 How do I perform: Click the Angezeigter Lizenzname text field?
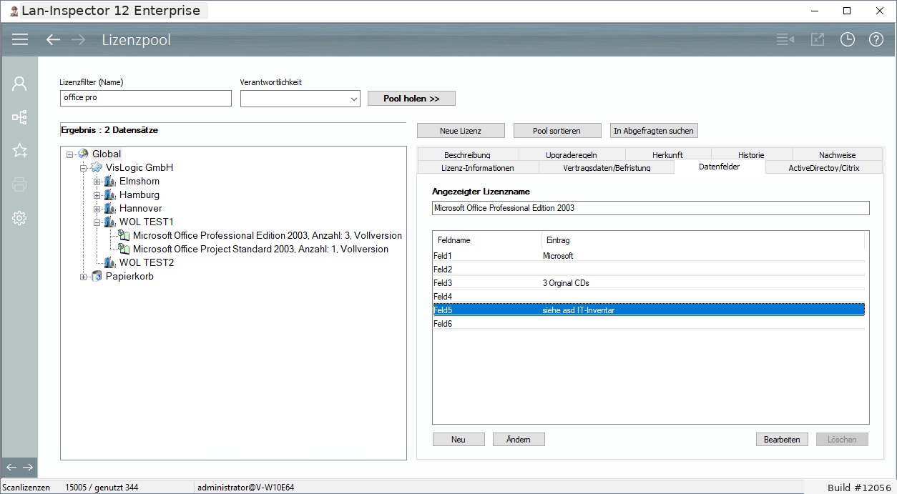coord(651,208)
